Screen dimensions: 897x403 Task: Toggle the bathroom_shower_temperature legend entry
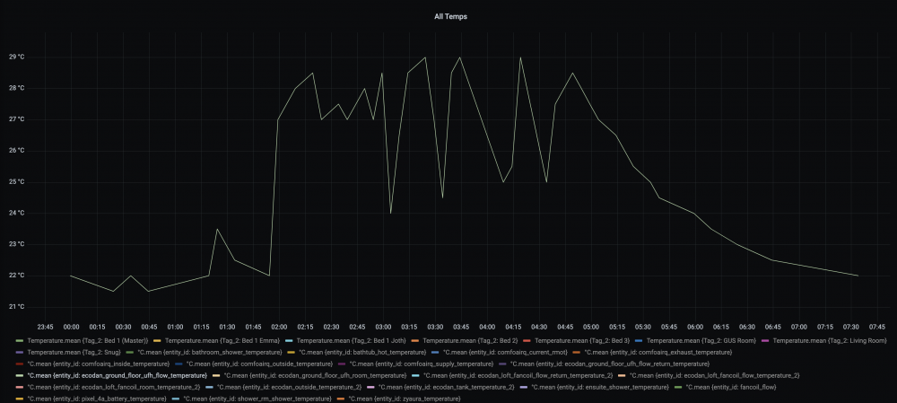[209, 352]
